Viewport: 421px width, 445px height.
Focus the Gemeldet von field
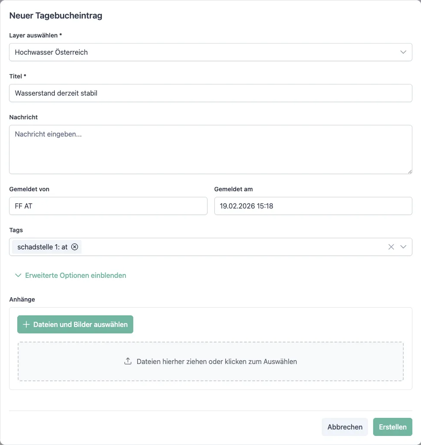pos(108,206)
